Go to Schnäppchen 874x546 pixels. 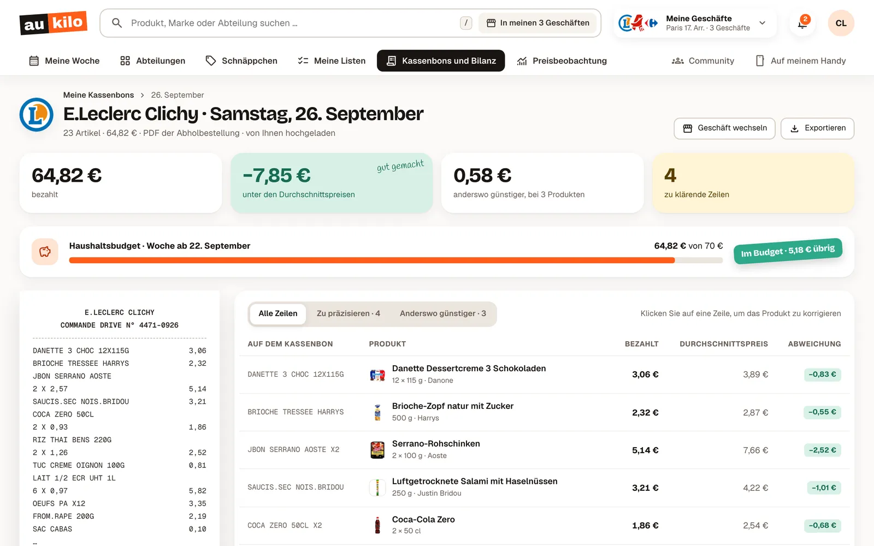pos(241,61)
